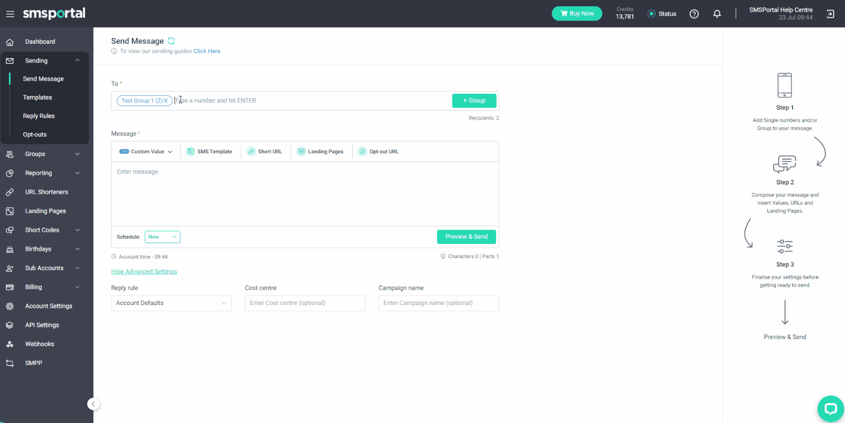Insert the Opt-out URL

point(378,152)
